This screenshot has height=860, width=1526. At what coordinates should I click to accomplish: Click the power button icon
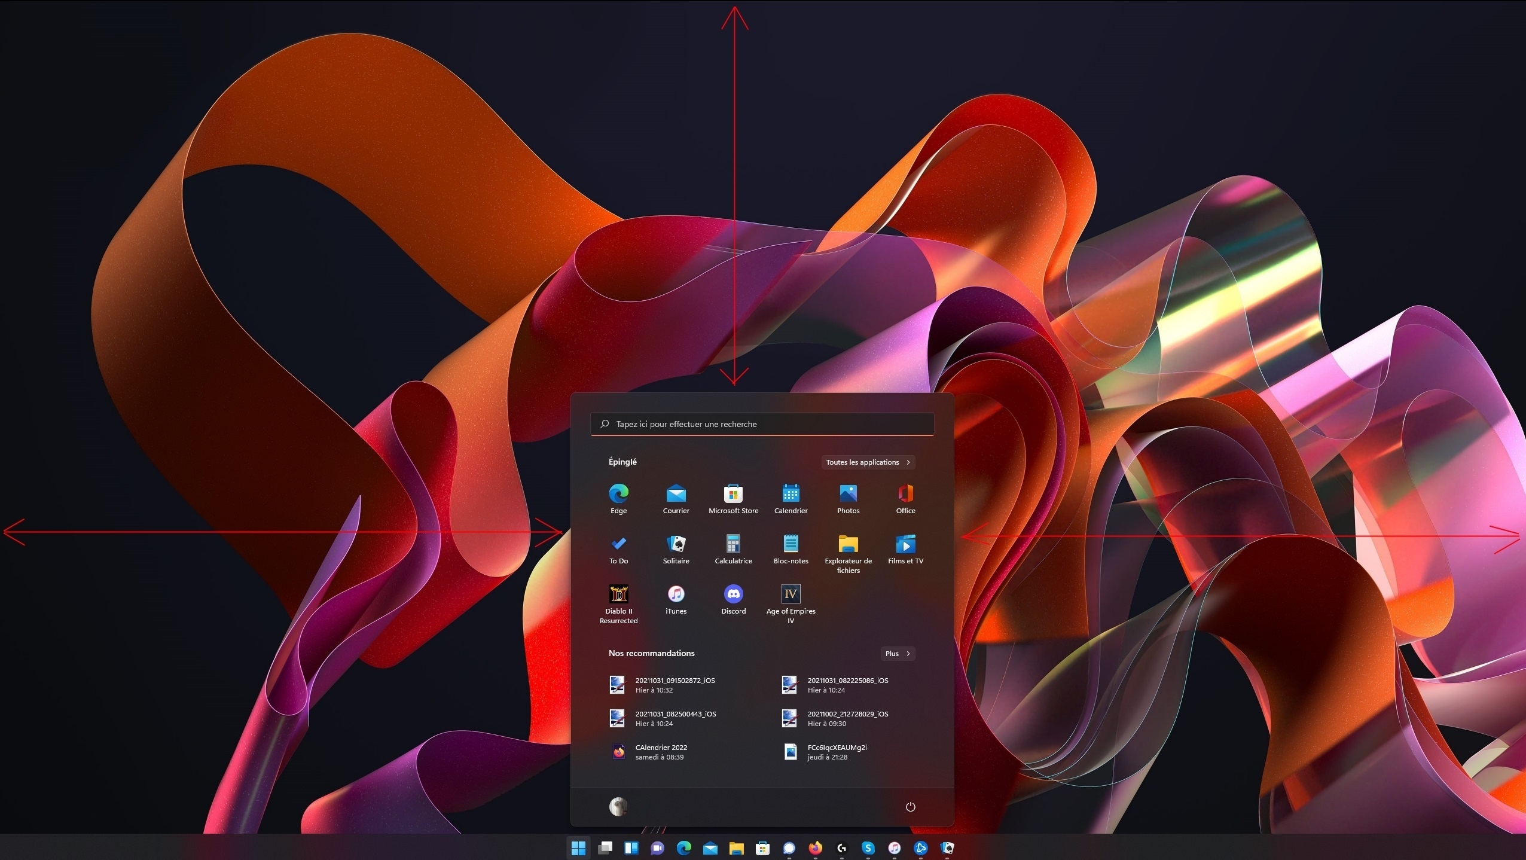[x=910, y=807]
